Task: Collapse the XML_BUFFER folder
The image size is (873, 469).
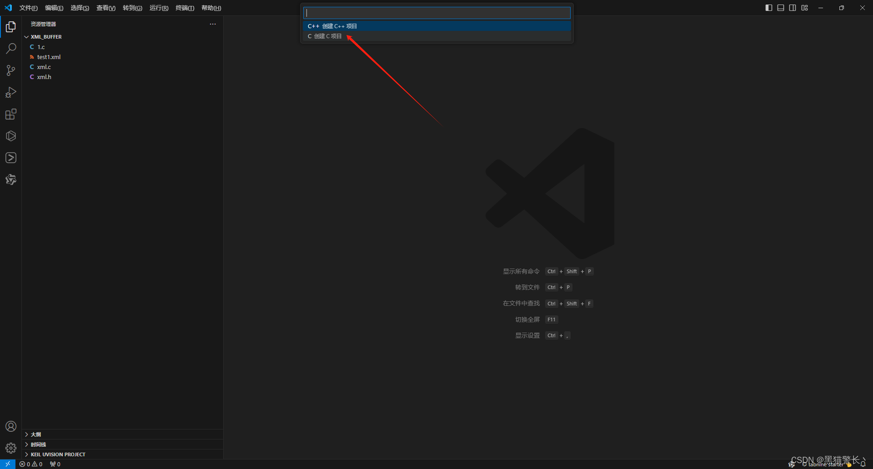Action: 123,37
